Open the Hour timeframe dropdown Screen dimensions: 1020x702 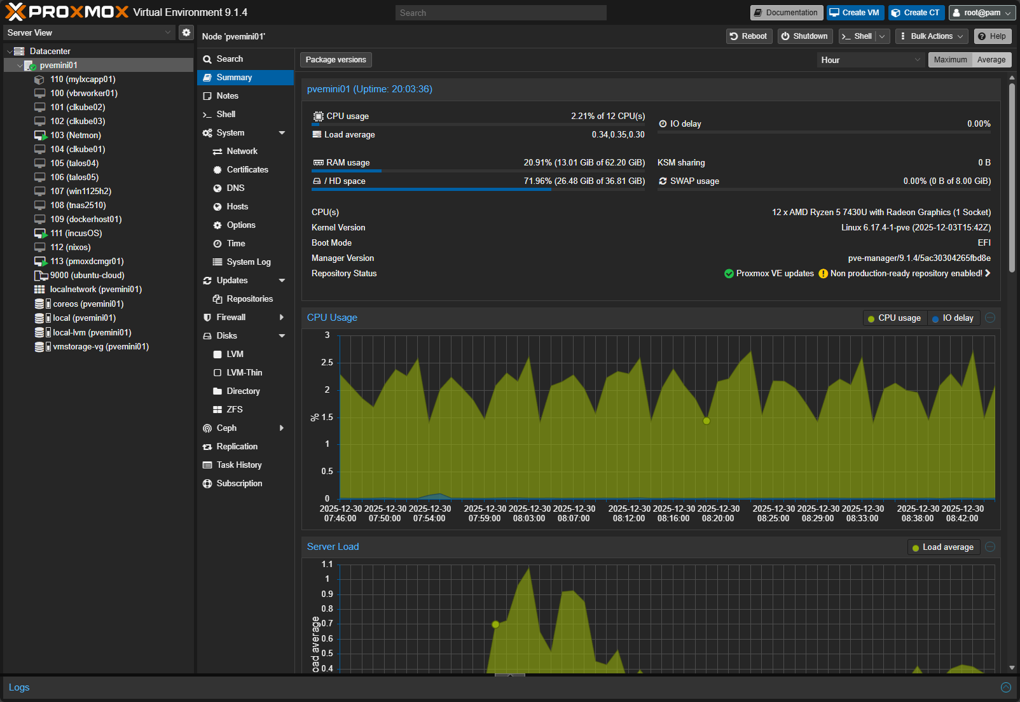tap(870, 60)
